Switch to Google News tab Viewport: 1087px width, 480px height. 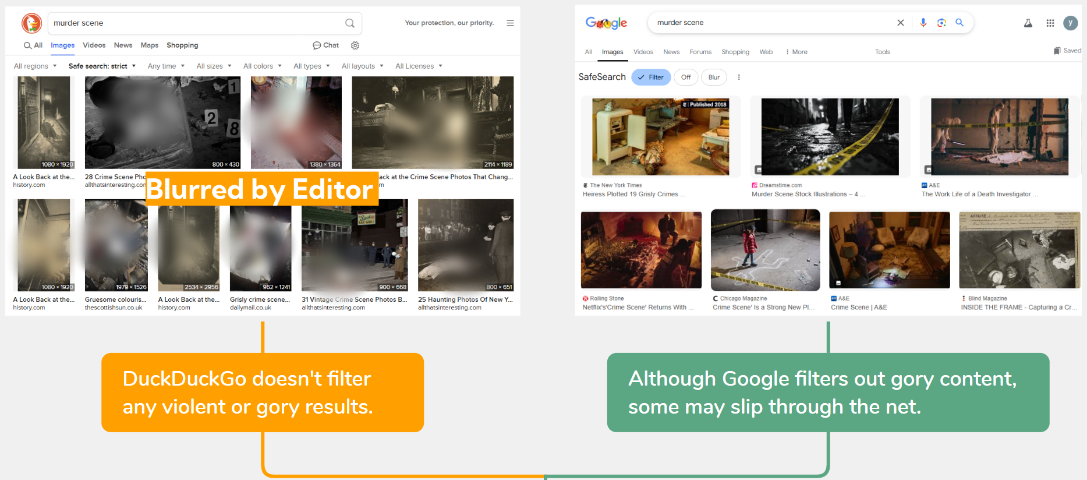pyautogui.click(x=671, y=52)
